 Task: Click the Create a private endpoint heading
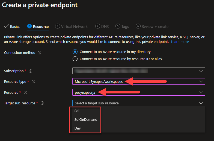pos(40,5)
